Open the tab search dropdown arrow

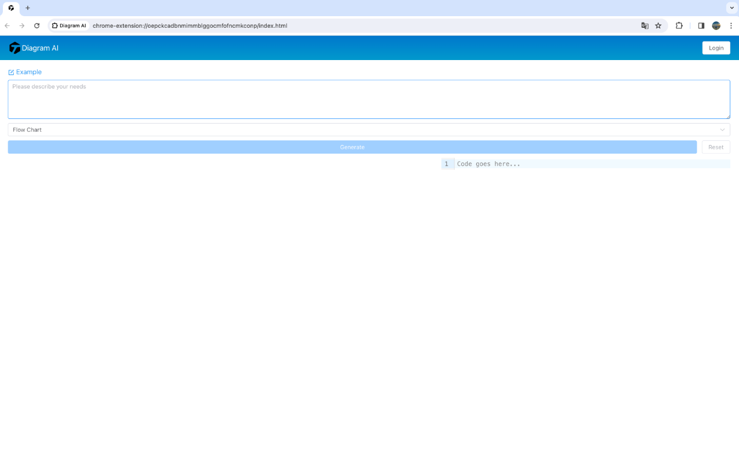[731, 8]
